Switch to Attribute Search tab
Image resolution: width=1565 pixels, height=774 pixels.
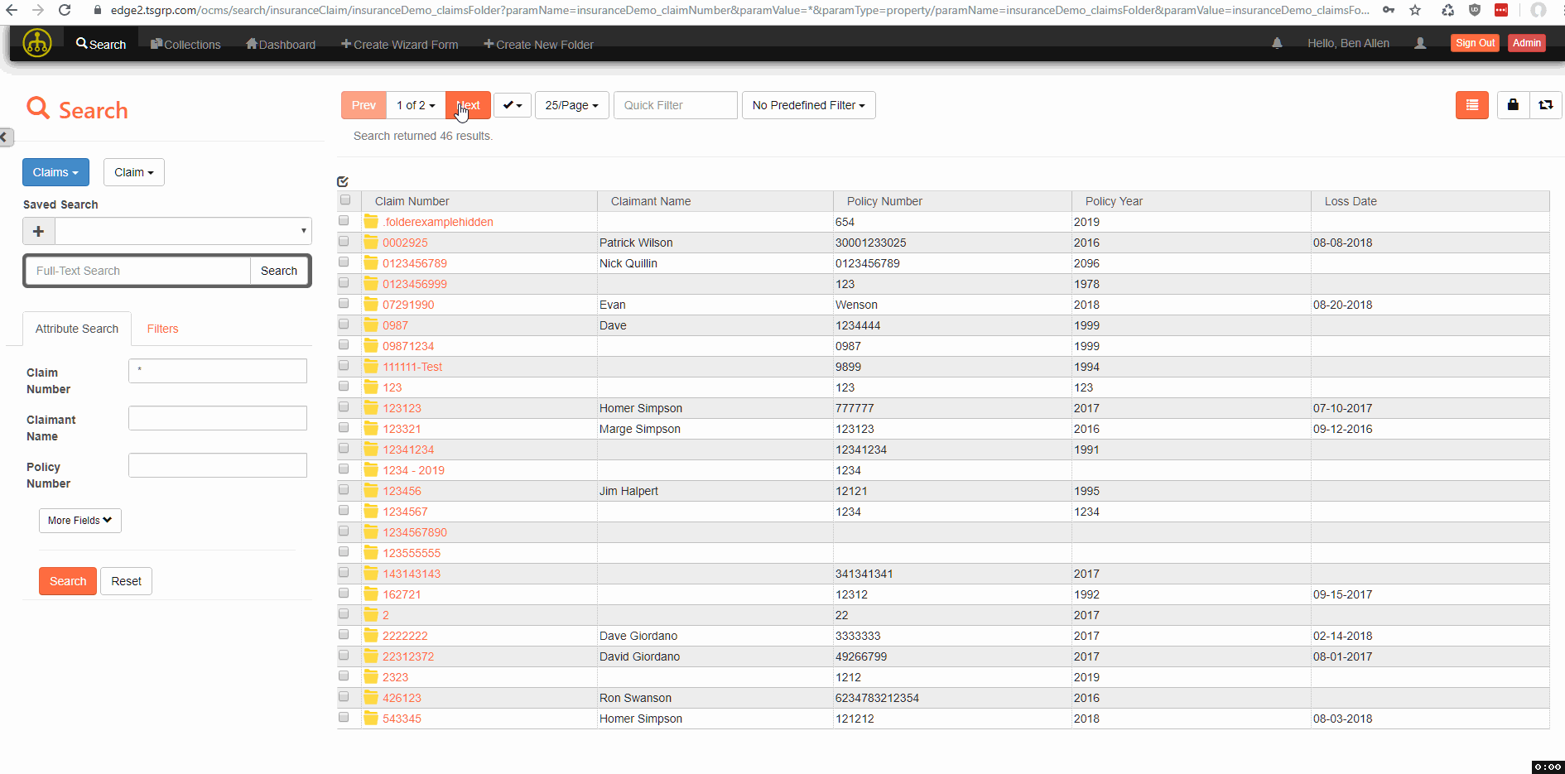tap(77, 329)
